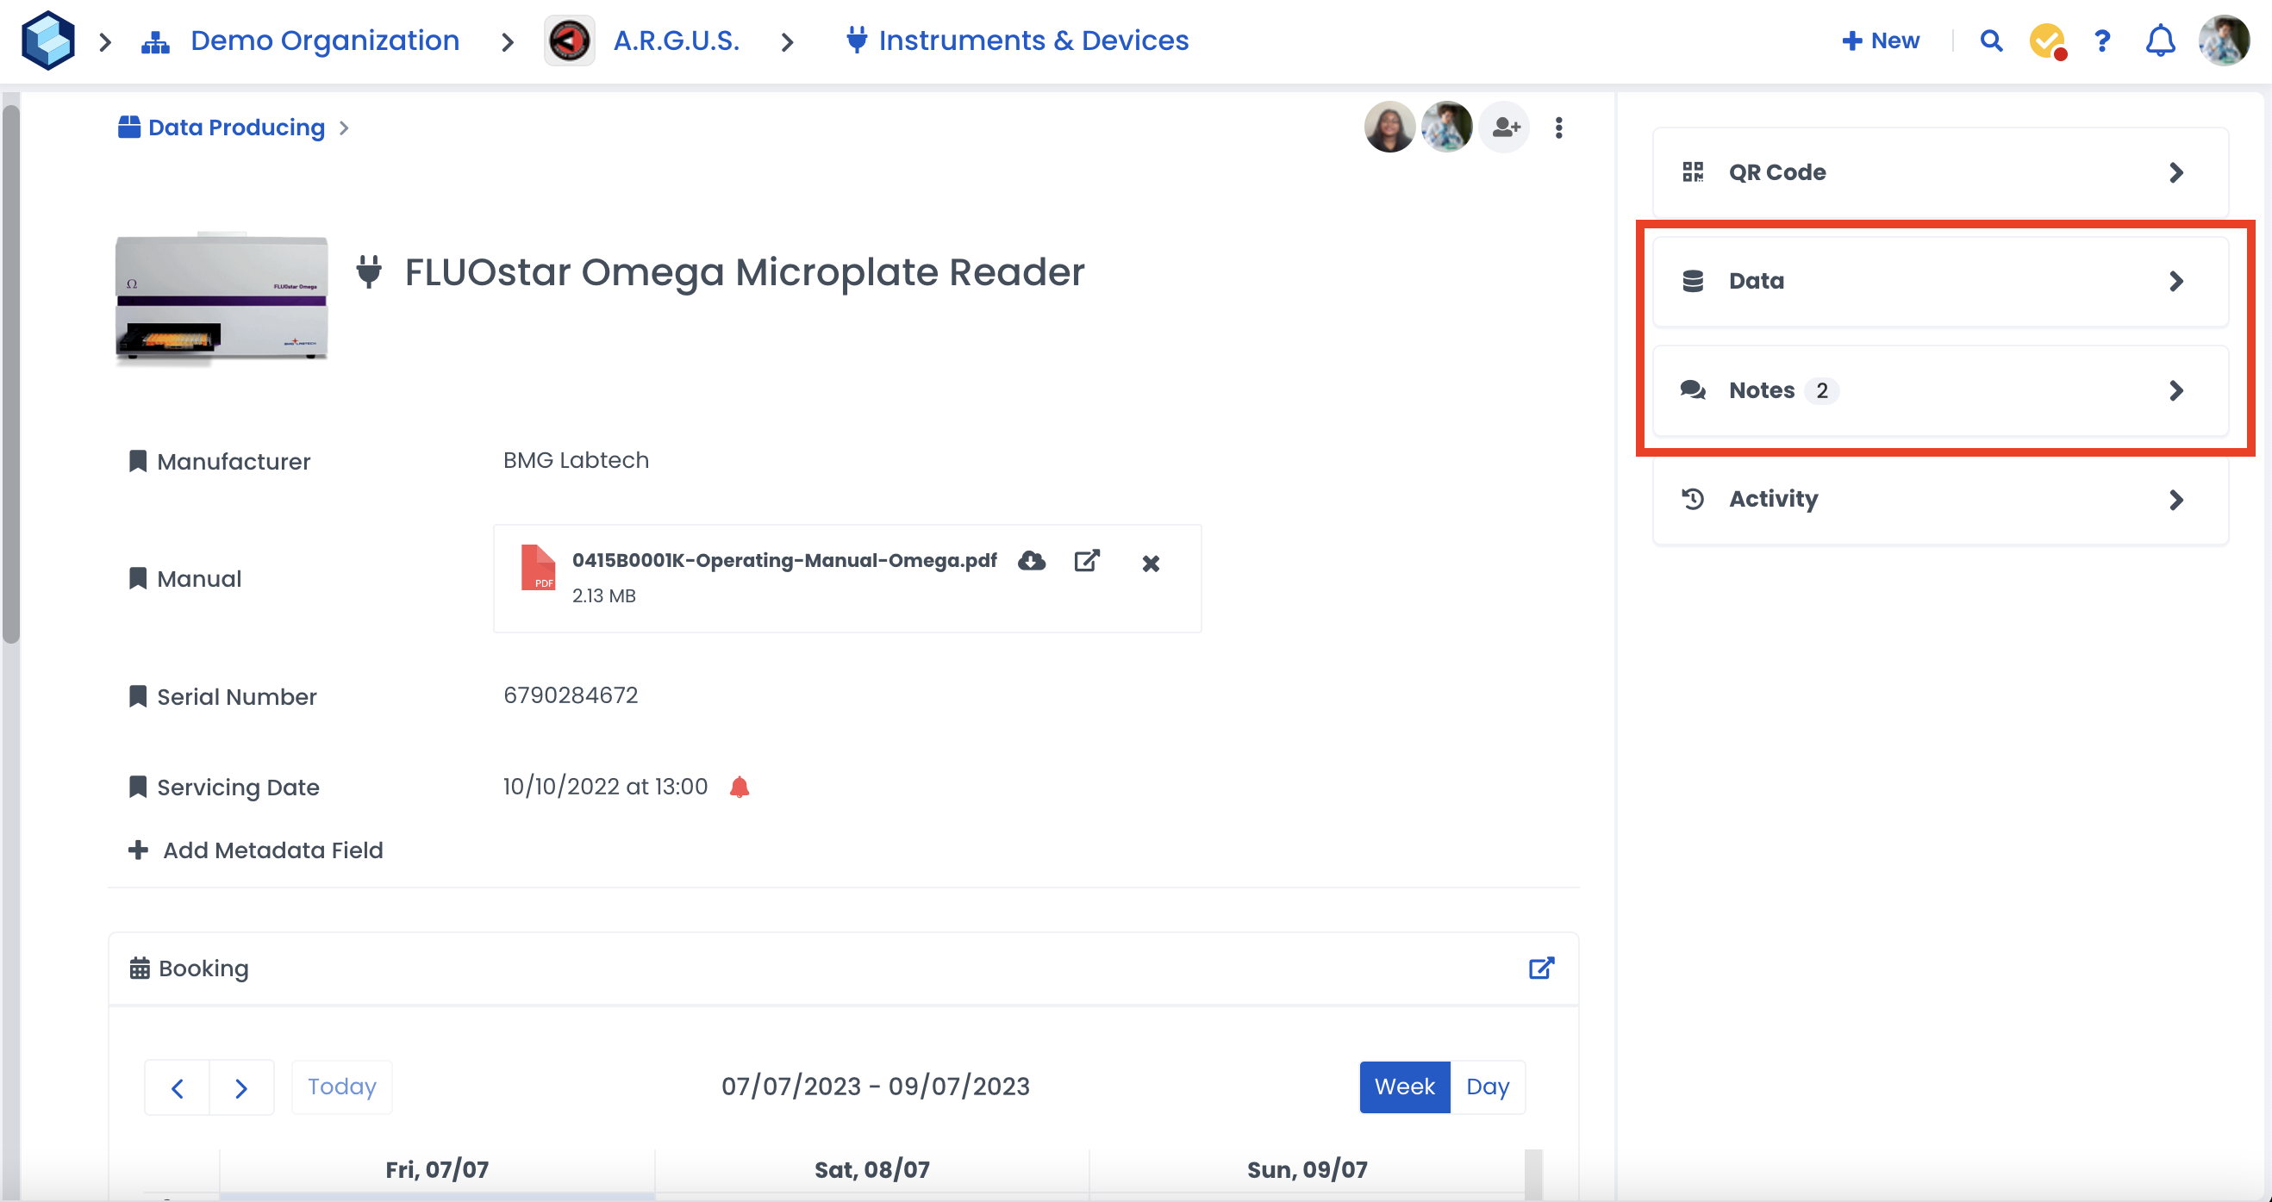Screen dimensions: 2272x1202
Task: Click the search magnifier icon
Action: point(1991,40)
